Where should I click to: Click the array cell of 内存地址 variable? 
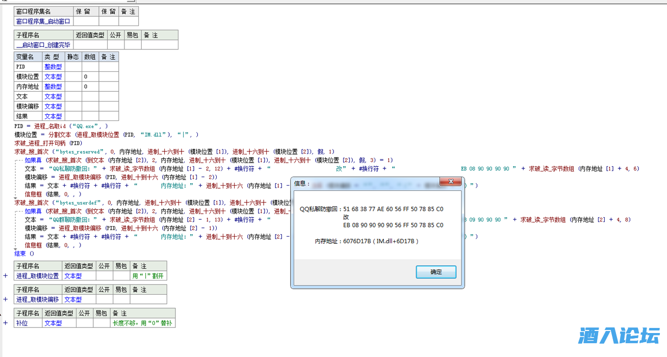(90, 87)
